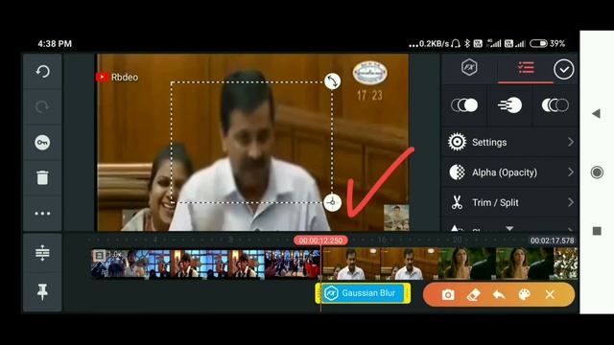The width and height of the screenshot is (614, 345).
Task: Tap the Android recents square button
Action: [x=597, y=231]
